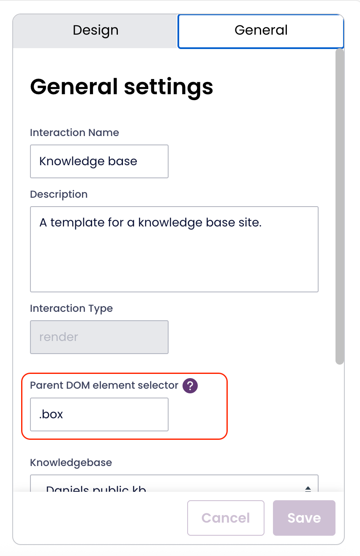360x556 pixels.
Task: Switch to the Design tab
Action: click(95, 30)
